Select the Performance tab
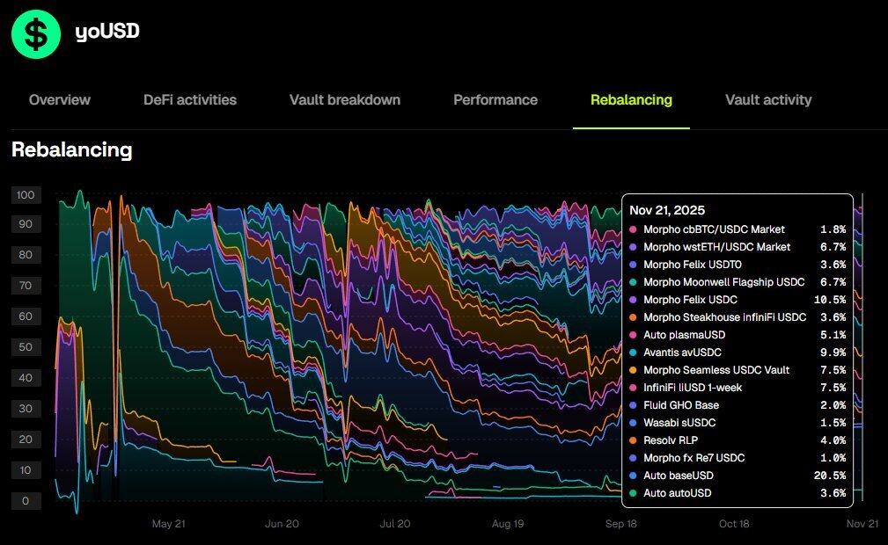 pos(495,100)
